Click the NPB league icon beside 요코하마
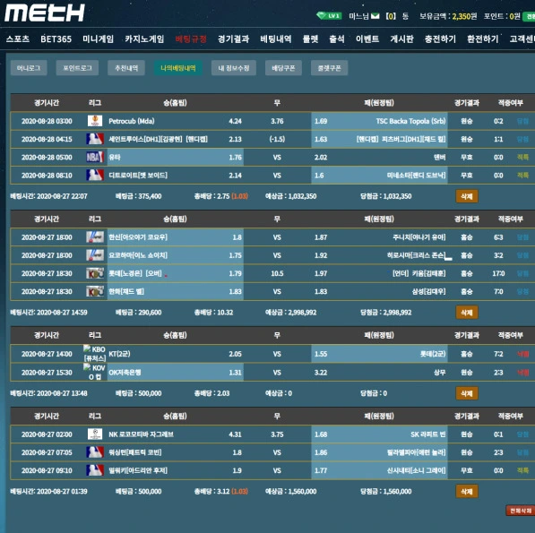 [95, 254]
